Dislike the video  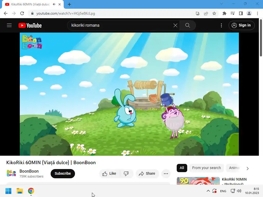click(x=126, y=174)
